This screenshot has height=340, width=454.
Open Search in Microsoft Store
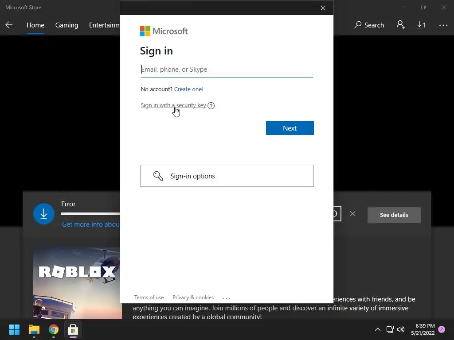369,25
